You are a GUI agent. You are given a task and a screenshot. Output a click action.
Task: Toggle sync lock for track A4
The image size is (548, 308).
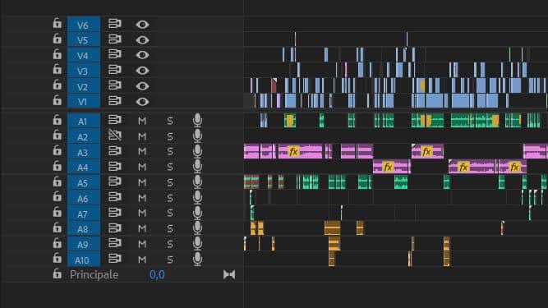115,167
